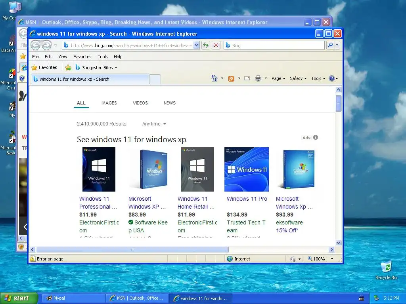Switch to the VIDEOS search tab
406x304 pixels.
[140, 103]
